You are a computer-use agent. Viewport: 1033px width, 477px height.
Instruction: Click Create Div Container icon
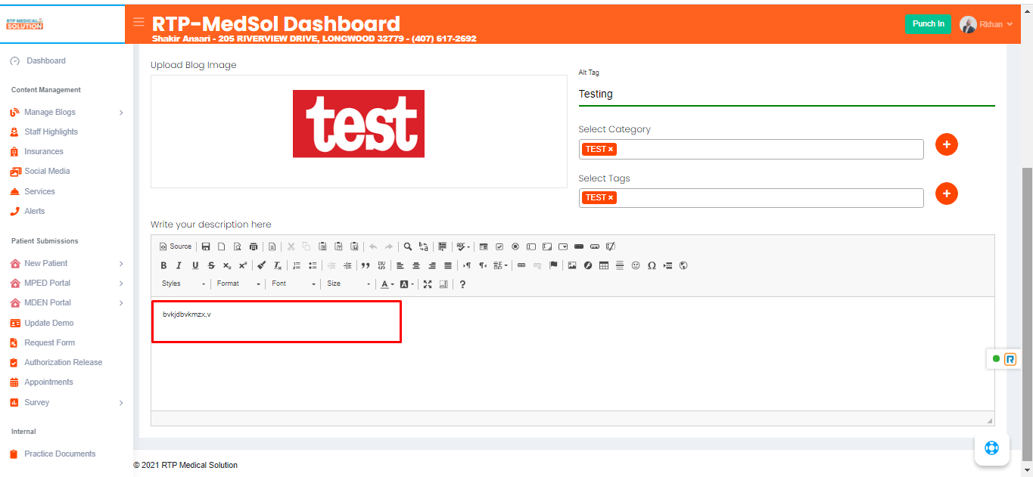381,265
